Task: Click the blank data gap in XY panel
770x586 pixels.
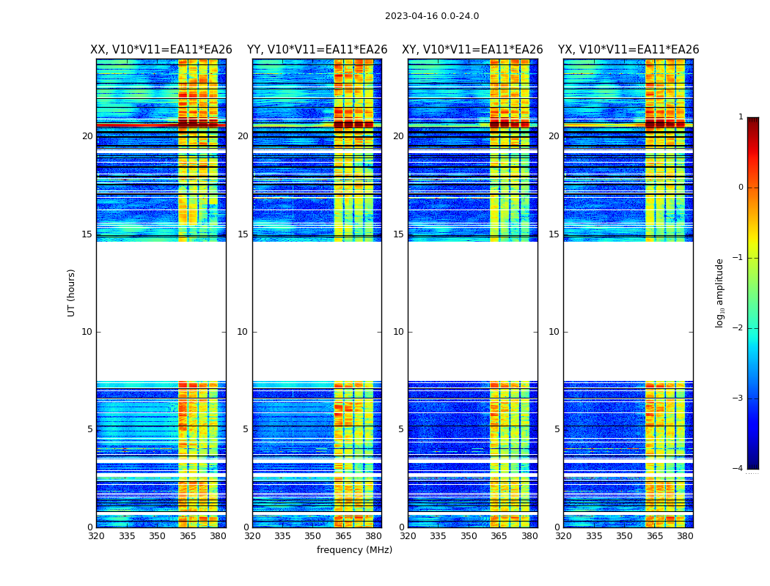Action: (x=472, y=311)
